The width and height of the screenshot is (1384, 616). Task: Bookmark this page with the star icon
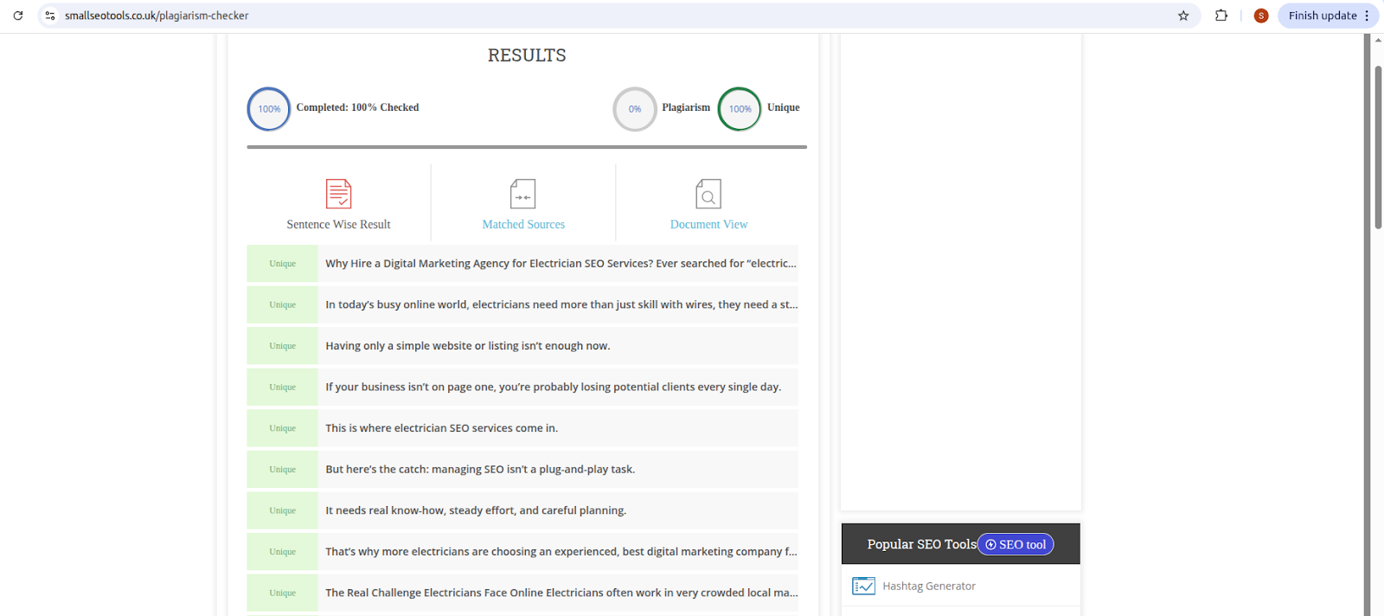tap(1183, 16)
